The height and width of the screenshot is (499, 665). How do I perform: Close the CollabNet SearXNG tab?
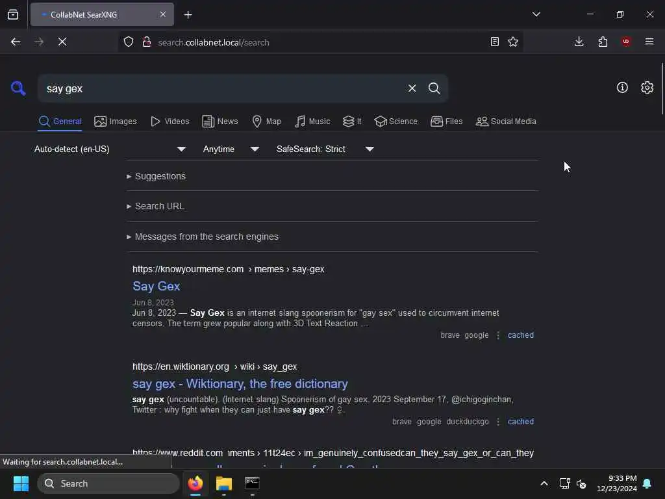pyautogui.click(x=163, y=14)
